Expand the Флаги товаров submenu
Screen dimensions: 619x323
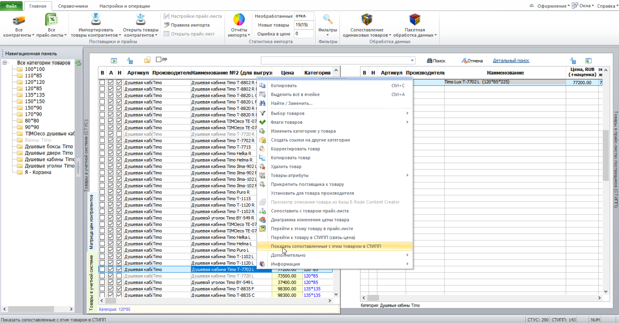click(407, 122)
